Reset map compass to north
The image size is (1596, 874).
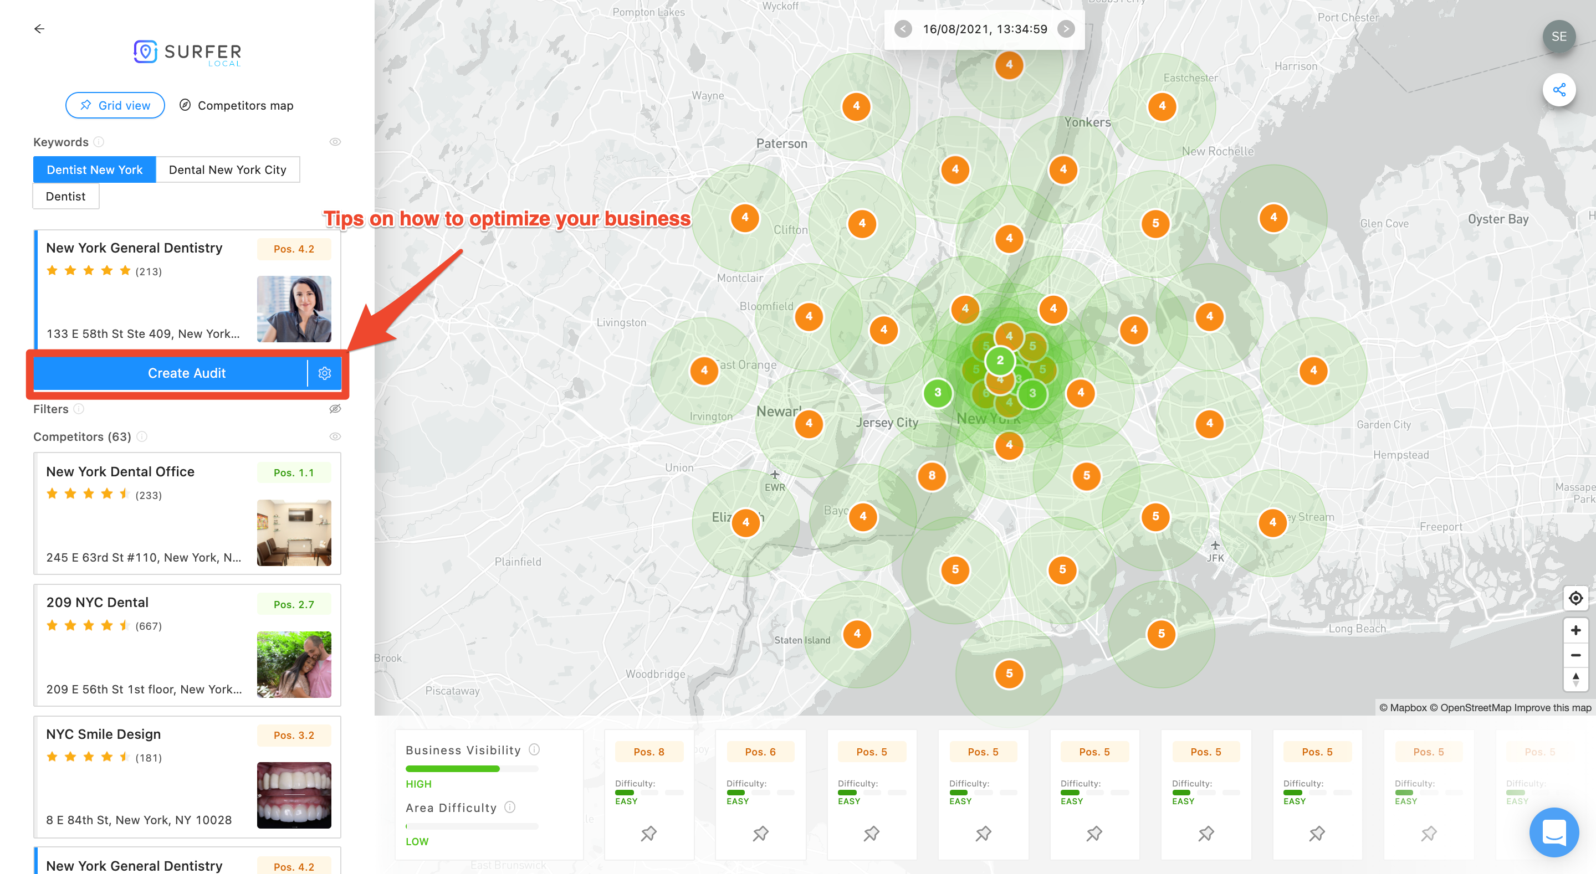pos(1575,679)
